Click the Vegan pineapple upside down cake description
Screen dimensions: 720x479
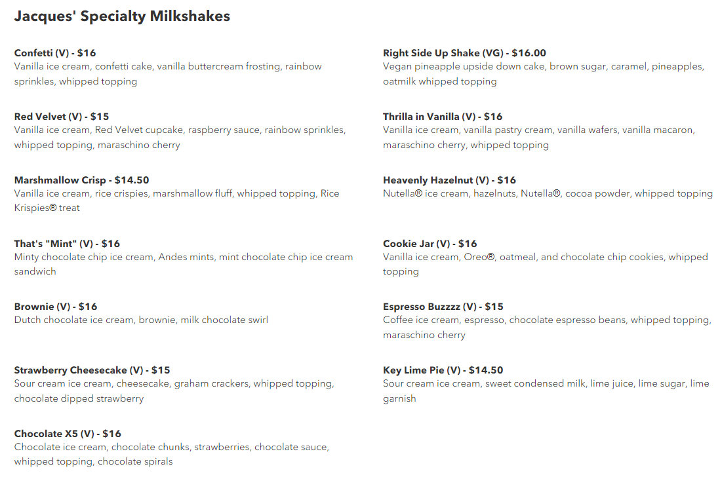pyautogui.click(x=544, y=74)
